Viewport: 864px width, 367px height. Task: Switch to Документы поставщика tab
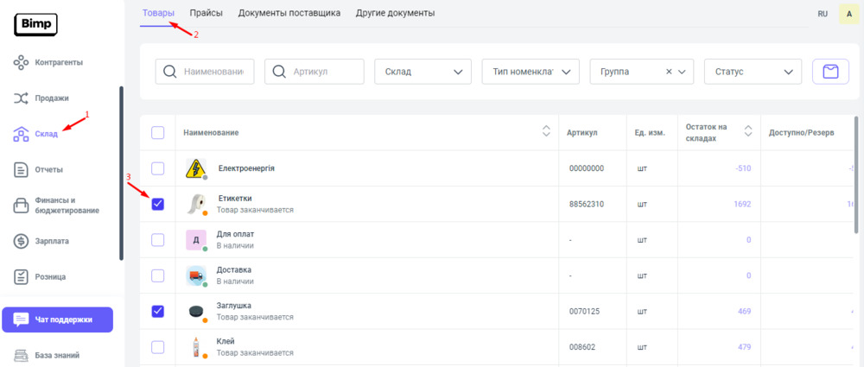[x=289, y=13]
